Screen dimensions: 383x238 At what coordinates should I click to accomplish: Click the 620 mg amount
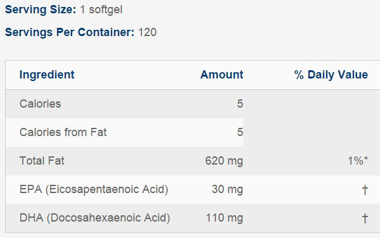pyautogui.click(x=224, y=161)
